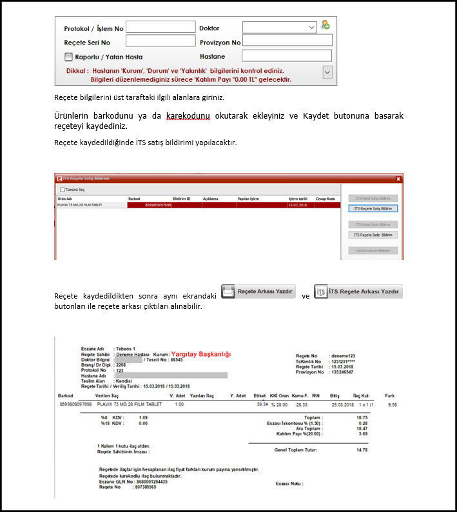This screenshot has height=512, width=457.
Task: Close the İTS Reçete Satış Bildirimi window
Action: click(x=398, y=179)
